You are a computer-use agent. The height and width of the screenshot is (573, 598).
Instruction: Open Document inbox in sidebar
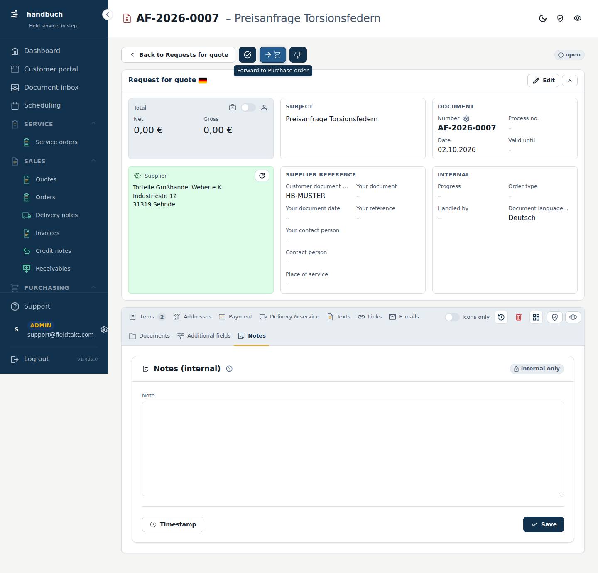click(54, 87)
